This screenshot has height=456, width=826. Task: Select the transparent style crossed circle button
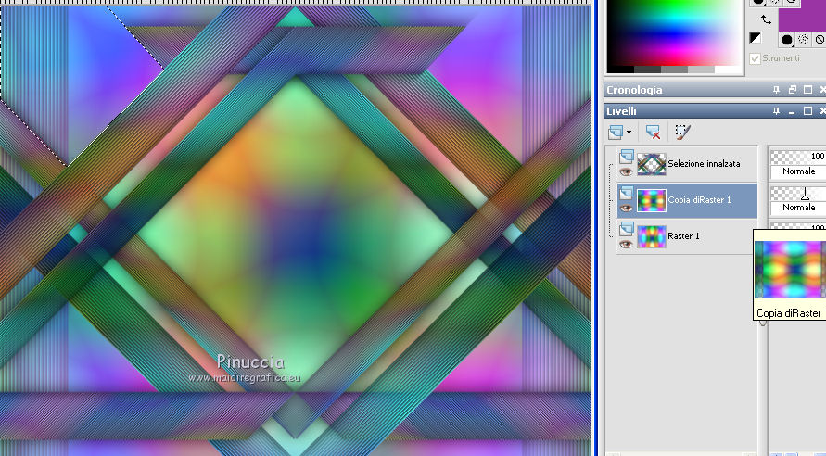[x=820, y=40]
